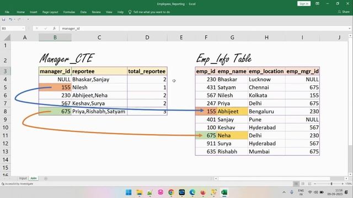This screenshot has width=353, height=198.
Task: Click the zoom in plus button
Action: pos(343,184)
